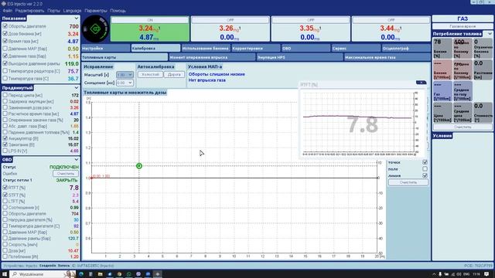Collapse the Продвинутый panel chevron
Screen dimensions: 495x278
(x=76, y=87)
